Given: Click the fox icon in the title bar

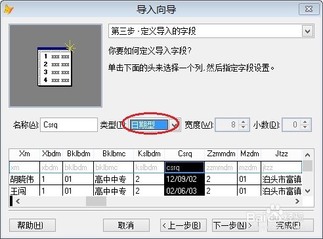Looking at the screenshot, I should [x=9, y=10].
